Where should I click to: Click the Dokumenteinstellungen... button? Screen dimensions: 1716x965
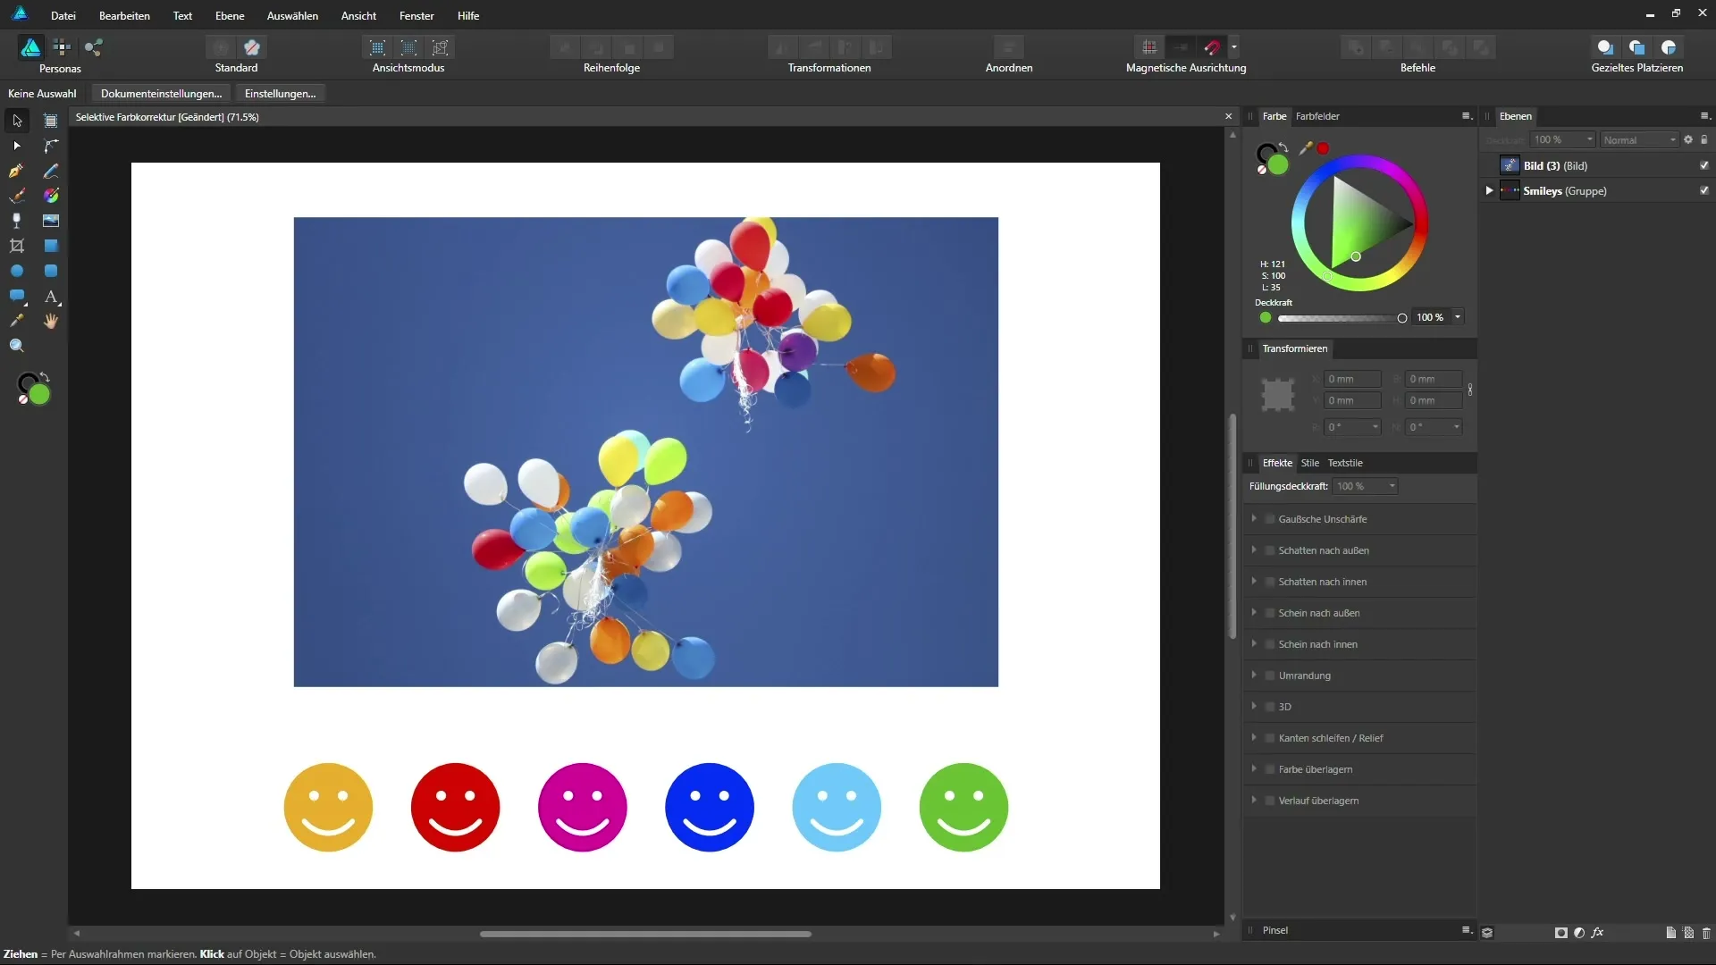coord(161,93)
